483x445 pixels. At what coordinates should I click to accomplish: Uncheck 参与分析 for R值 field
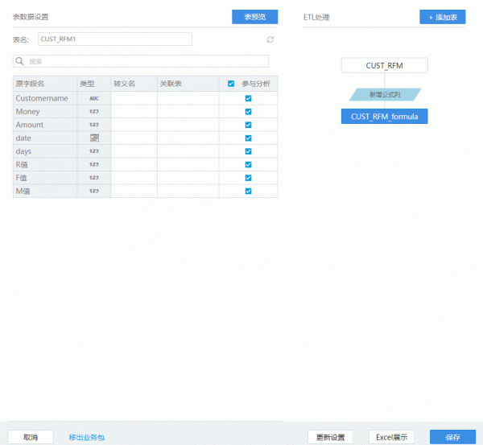click(248, 164)
